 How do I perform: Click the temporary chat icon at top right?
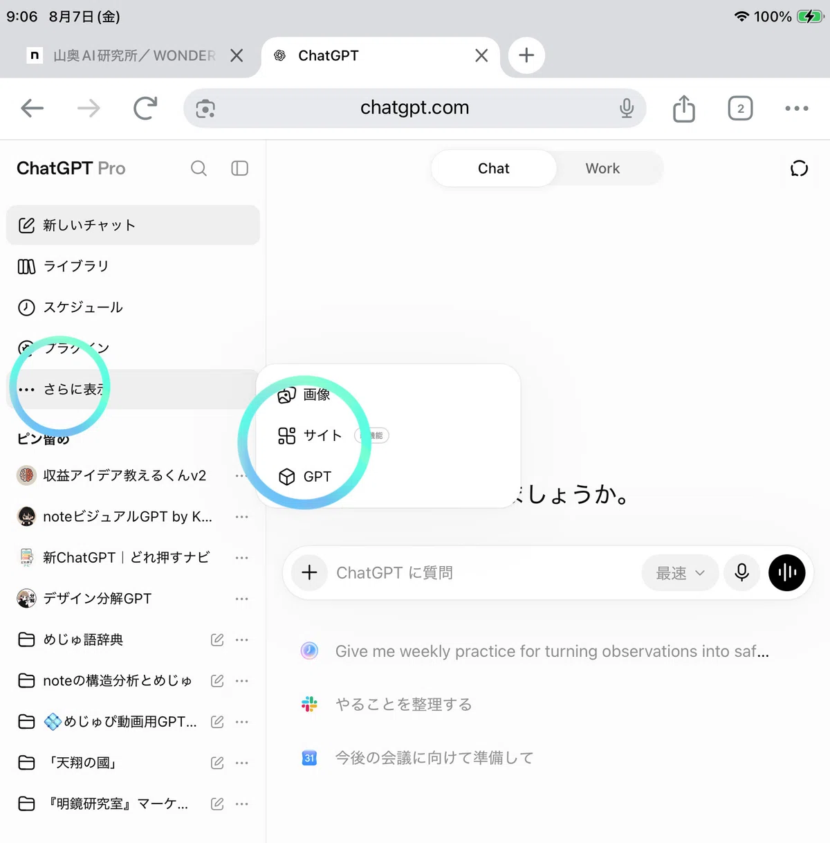[799, 168]
